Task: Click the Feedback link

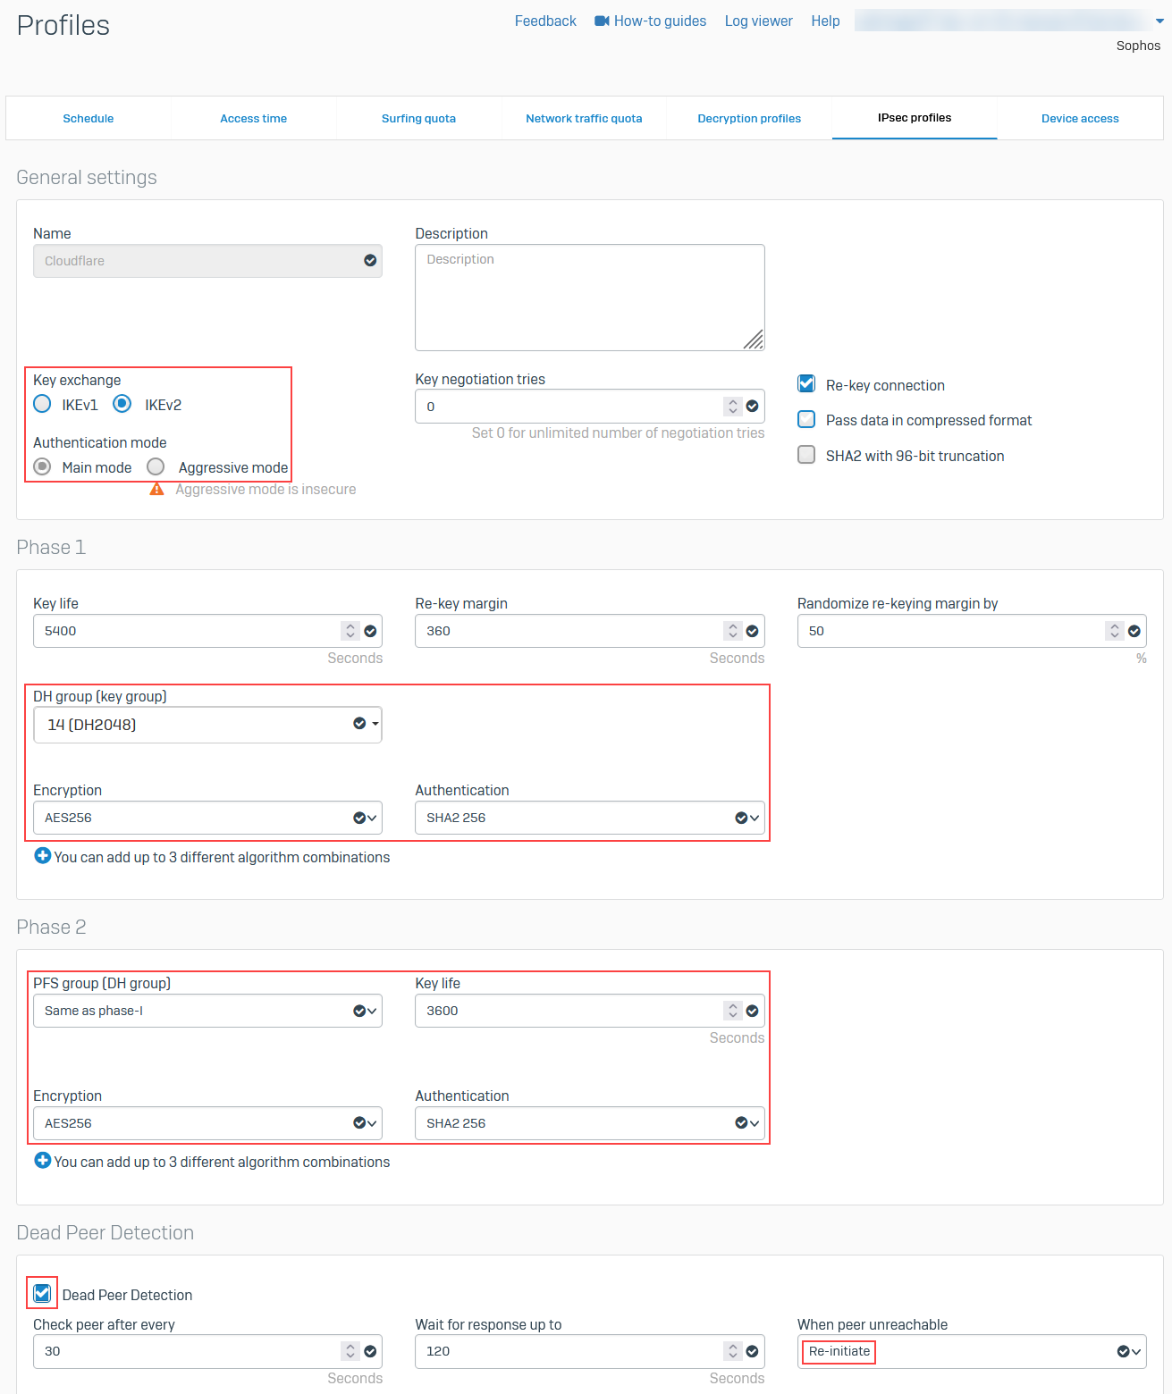Action: (x=544, y=21)
